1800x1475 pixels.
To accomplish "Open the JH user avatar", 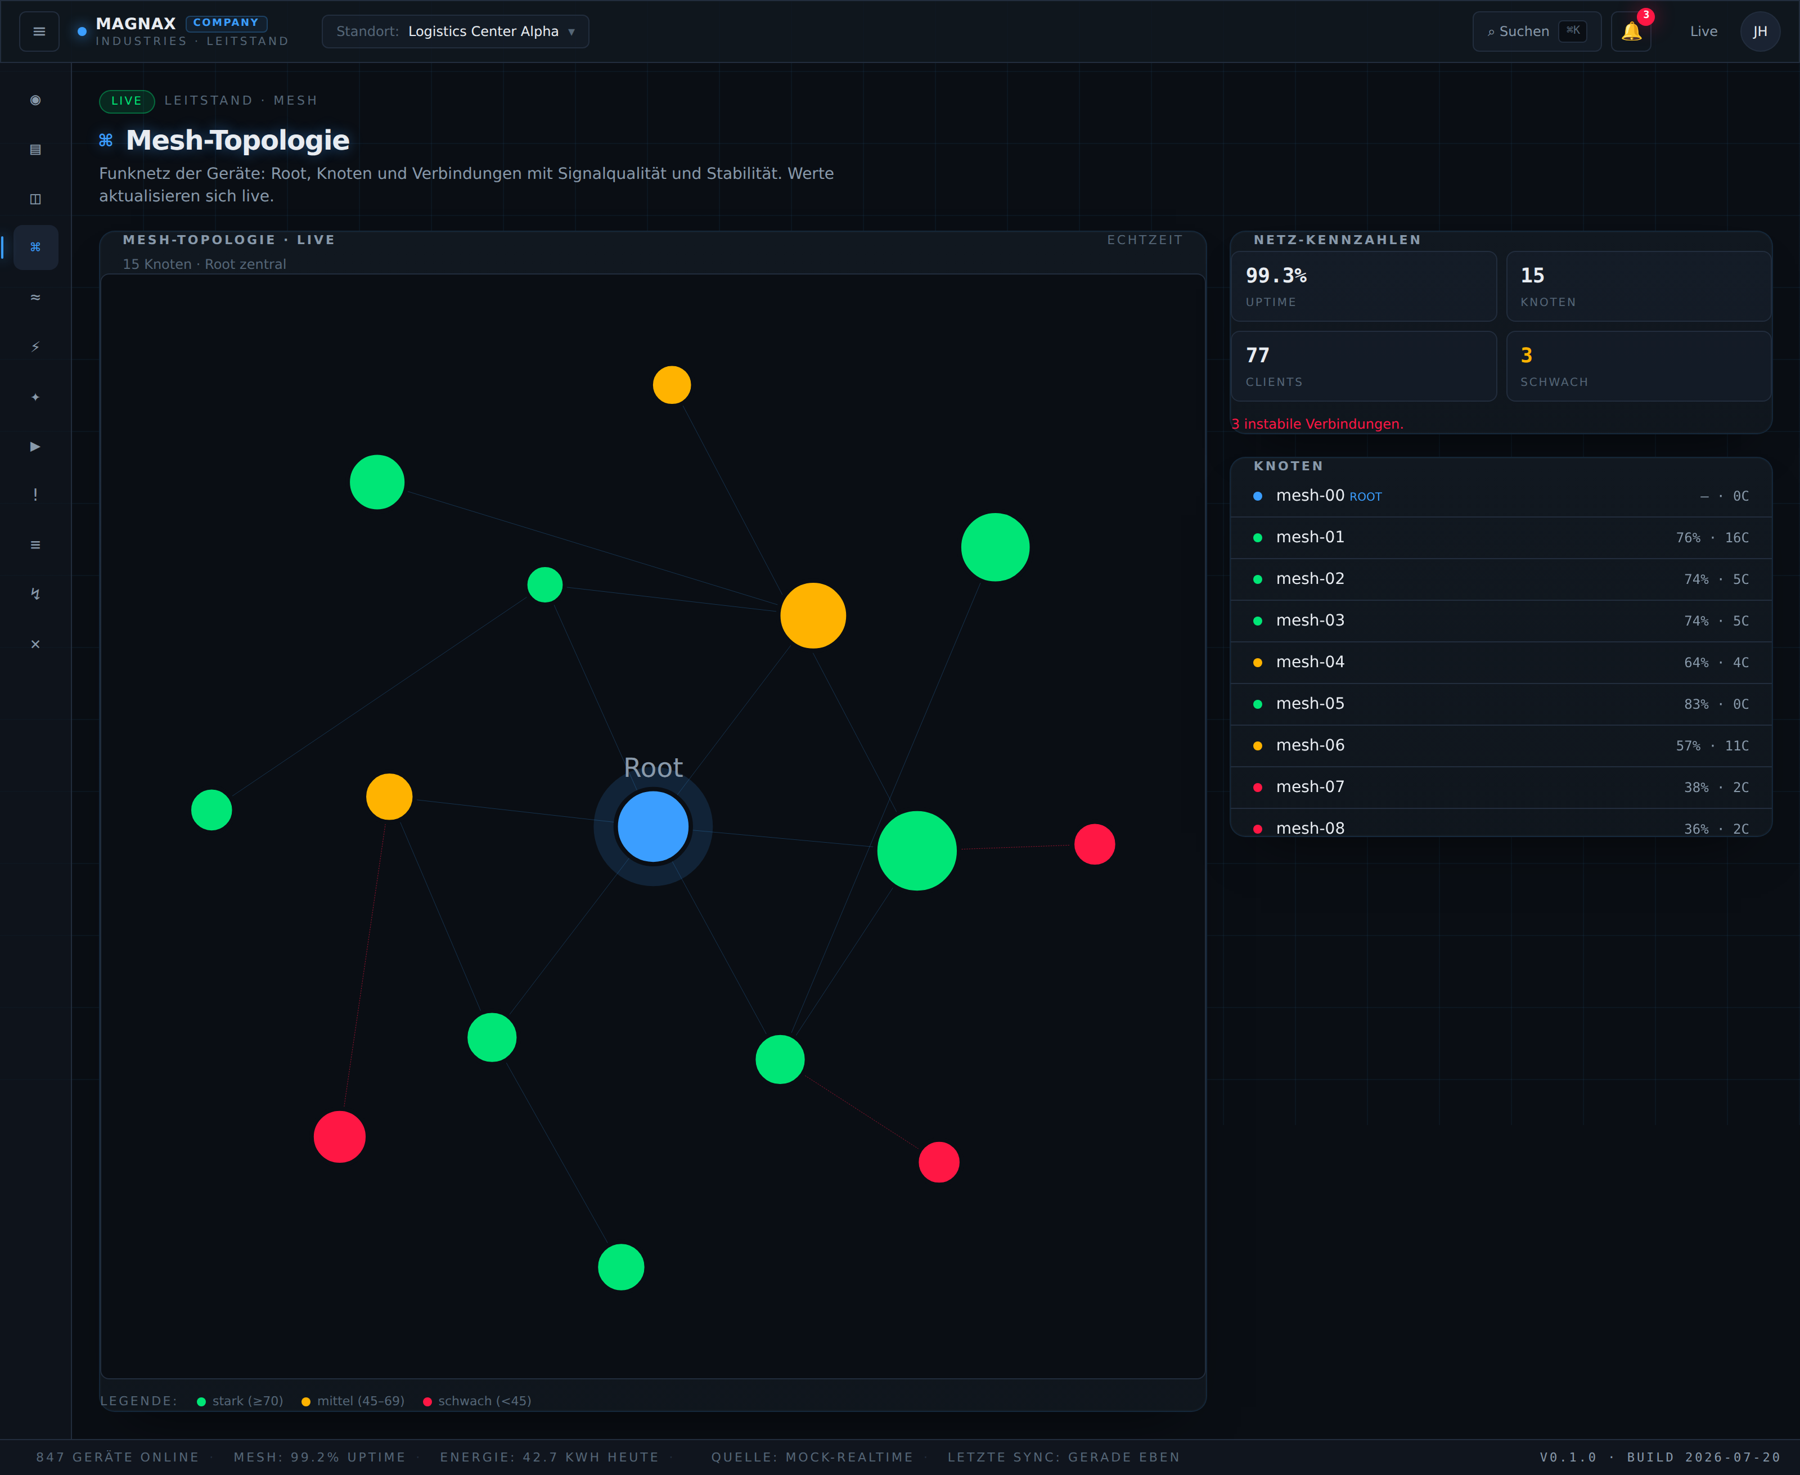I will pyautogui.click(x=1760, y=32).
